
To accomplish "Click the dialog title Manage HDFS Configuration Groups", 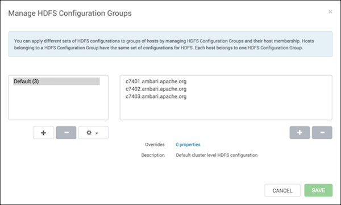I will [70, 13].
